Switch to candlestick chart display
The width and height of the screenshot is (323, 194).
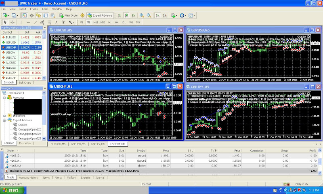(126, 15)
